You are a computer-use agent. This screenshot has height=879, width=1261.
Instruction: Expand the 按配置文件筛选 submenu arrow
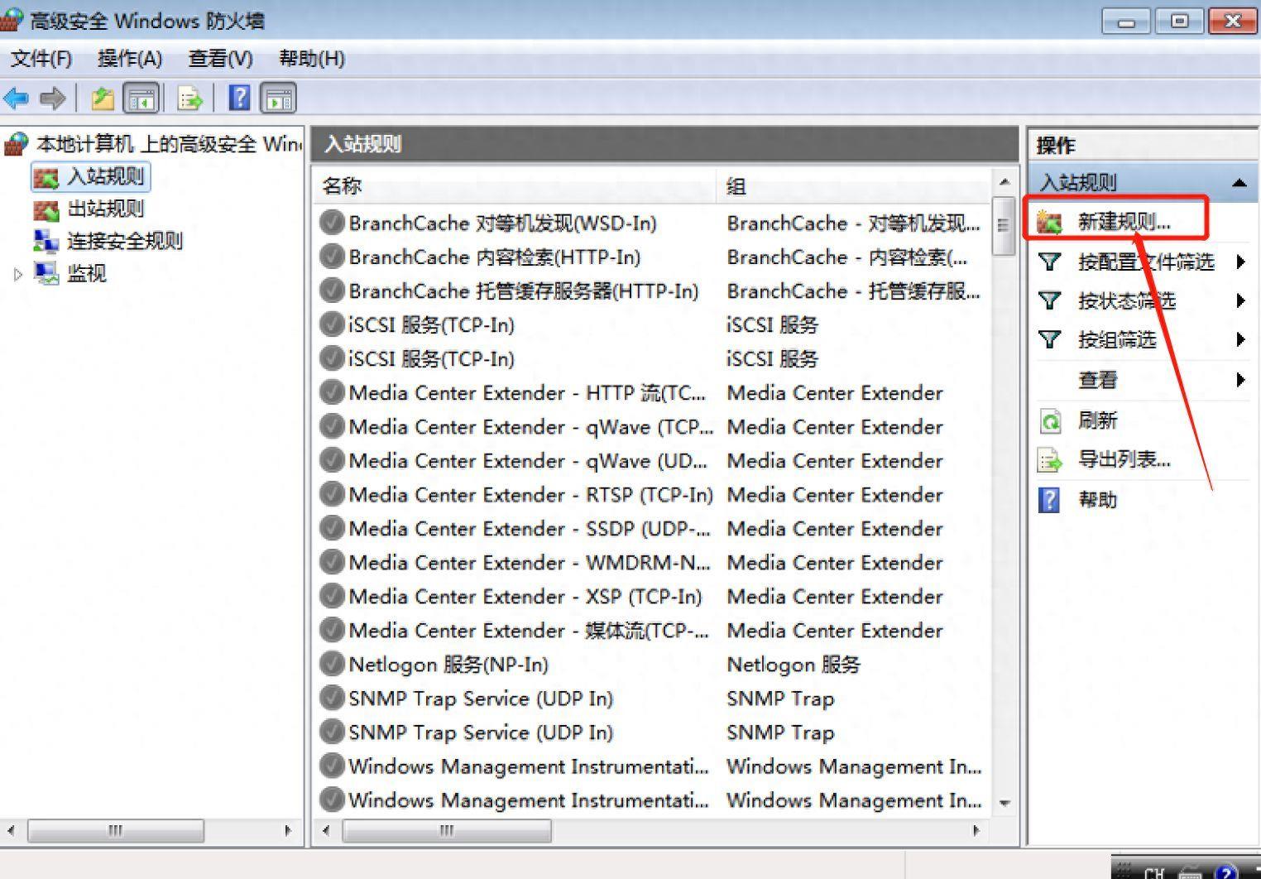tap(1240, 262)
